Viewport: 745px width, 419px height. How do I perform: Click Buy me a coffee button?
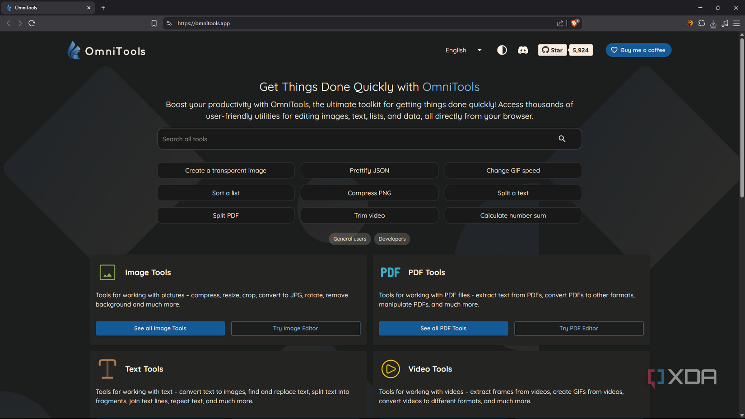638,50
